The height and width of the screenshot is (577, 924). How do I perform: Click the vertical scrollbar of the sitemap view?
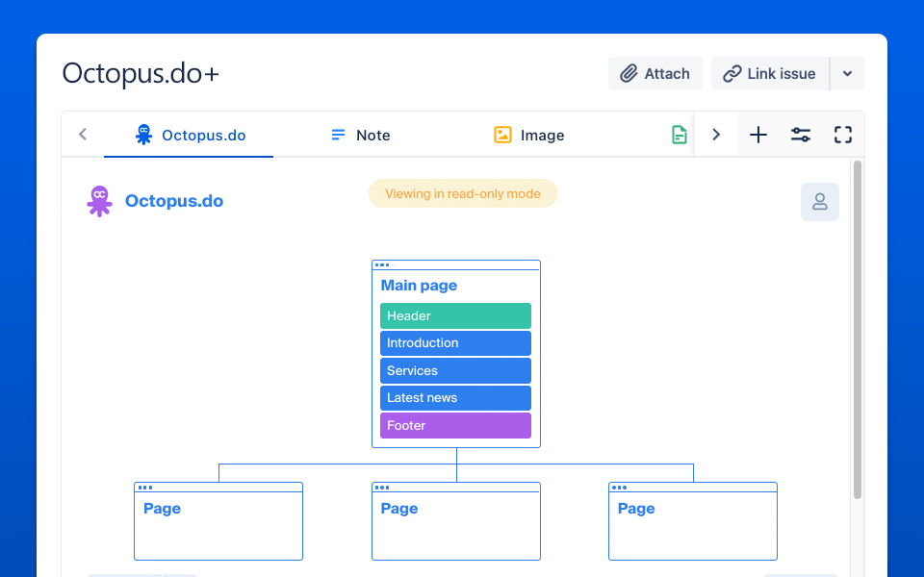[858, 330]
